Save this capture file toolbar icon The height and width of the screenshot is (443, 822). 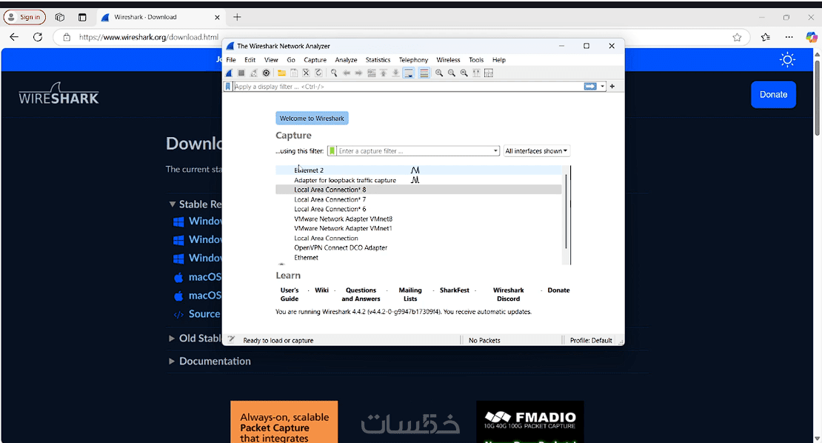[294, 73]
